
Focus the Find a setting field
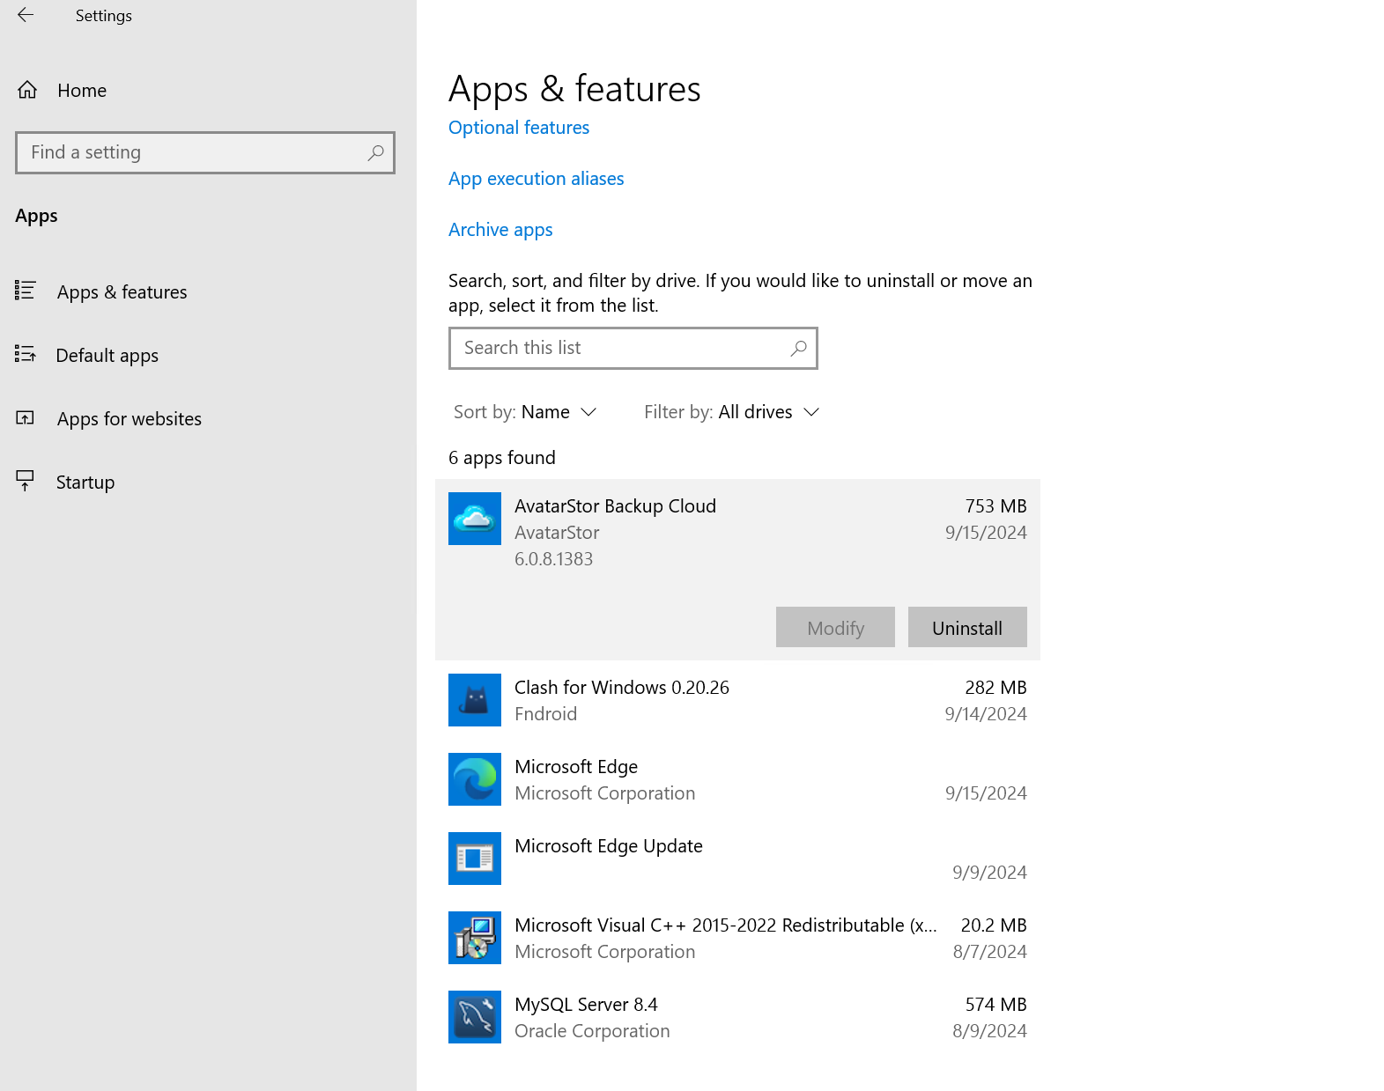204,152
